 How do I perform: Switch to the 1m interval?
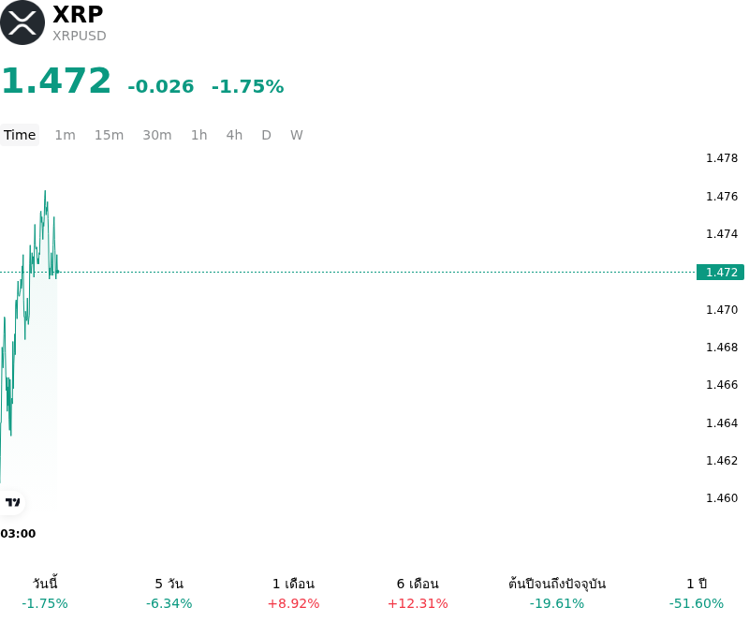(x=65, y=135)
